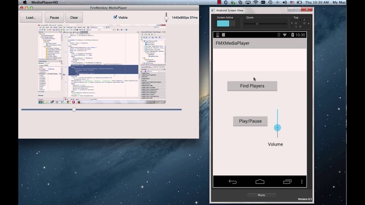Click the Zoom slider handle

[x=257, y=24]
